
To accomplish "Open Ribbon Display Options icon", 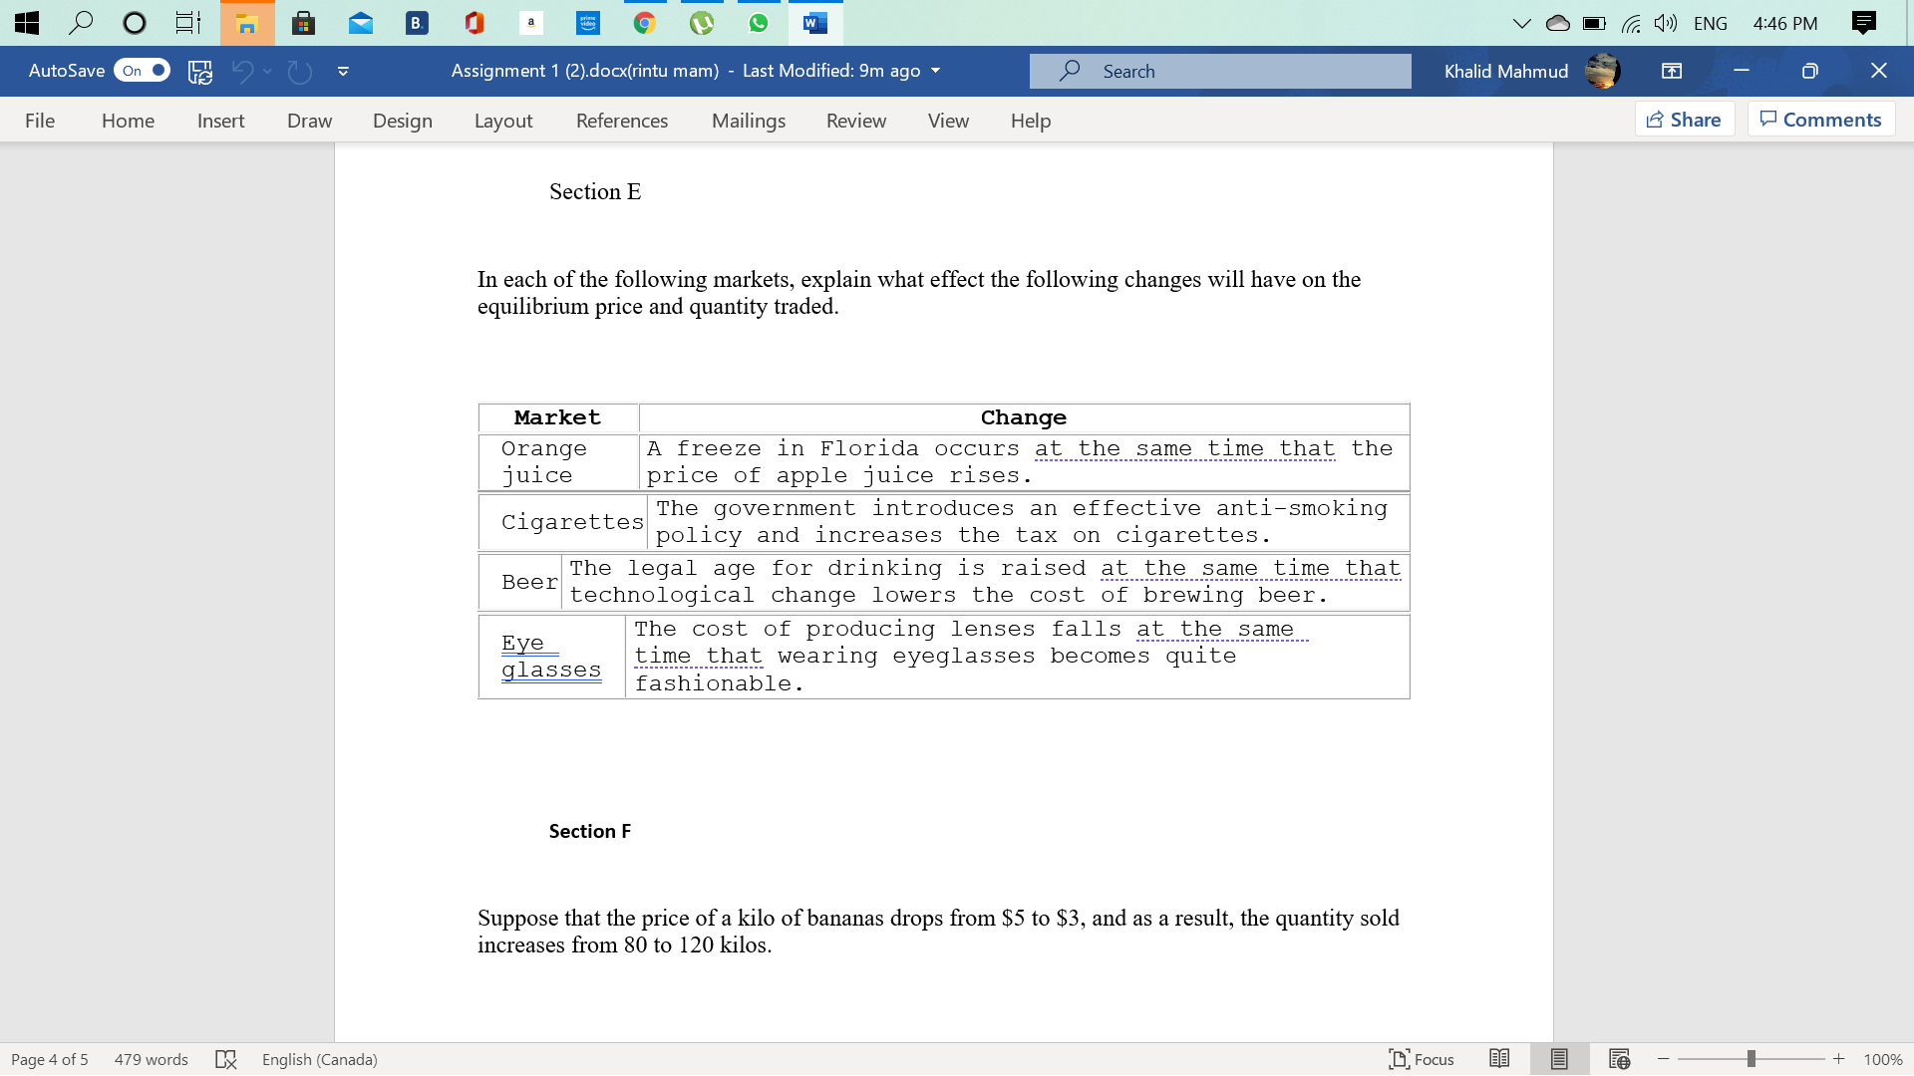I will [1672, 71].
